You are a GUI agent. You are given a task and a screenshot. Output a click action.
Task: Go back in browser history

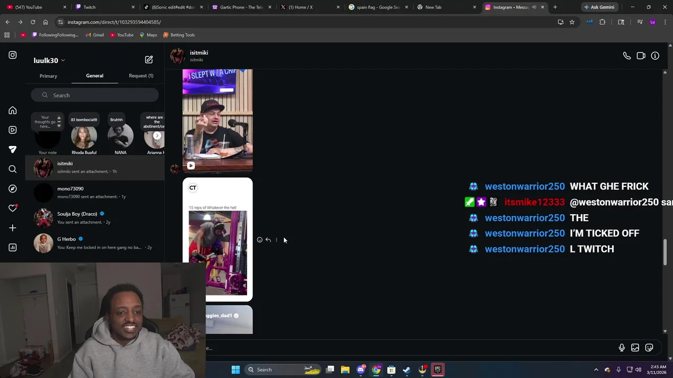tap(7, 22)
